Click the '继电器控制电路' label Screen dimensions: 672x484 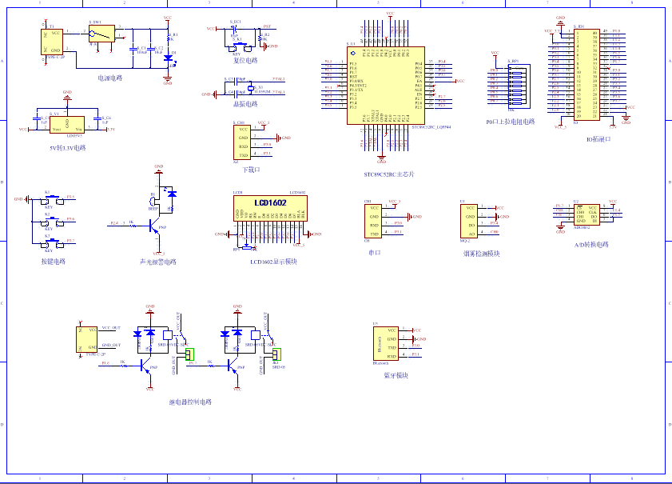pyautogui.click(x=190, y=402)
